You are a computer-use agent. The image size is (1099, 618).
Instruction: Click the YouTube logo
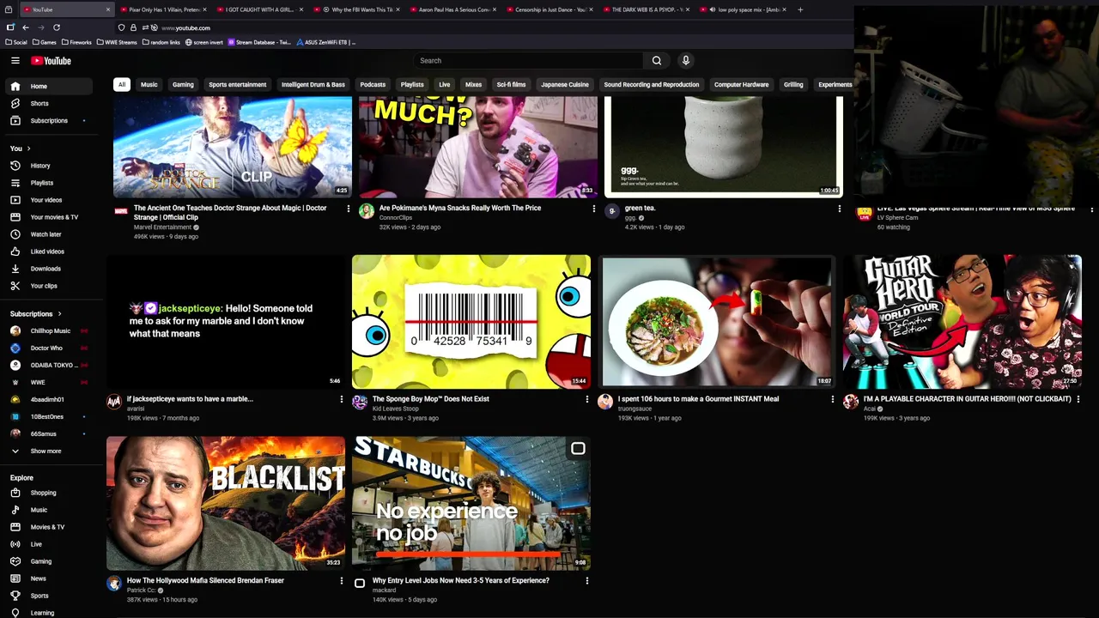[x=52, y=60]
